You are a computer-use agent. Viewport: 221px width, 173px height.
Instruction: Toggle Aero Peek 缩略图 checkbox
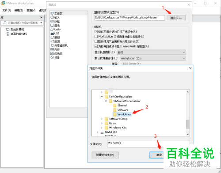click(96, 46)
